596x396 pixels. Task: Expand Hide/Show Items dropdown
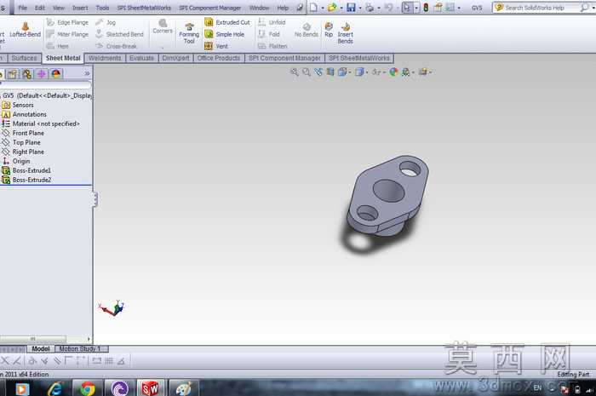coord(384,72)
